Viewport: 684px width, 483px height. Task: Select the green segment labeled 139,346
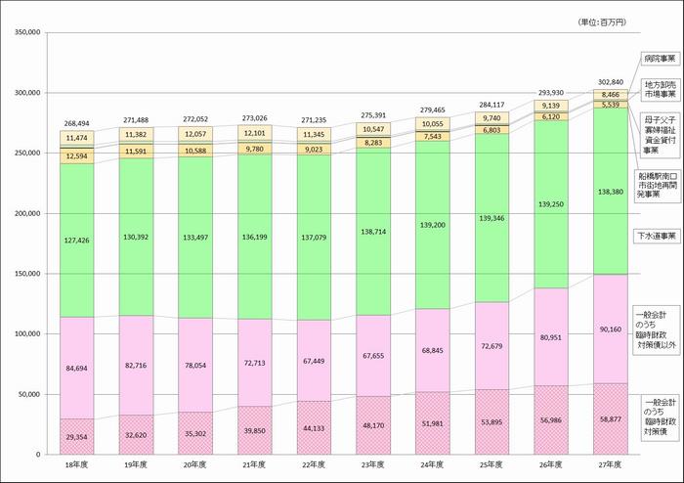492,218
